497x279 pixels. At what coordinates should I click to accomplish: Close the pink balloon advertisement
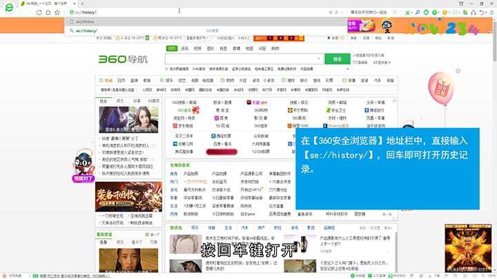coord(458,71)
